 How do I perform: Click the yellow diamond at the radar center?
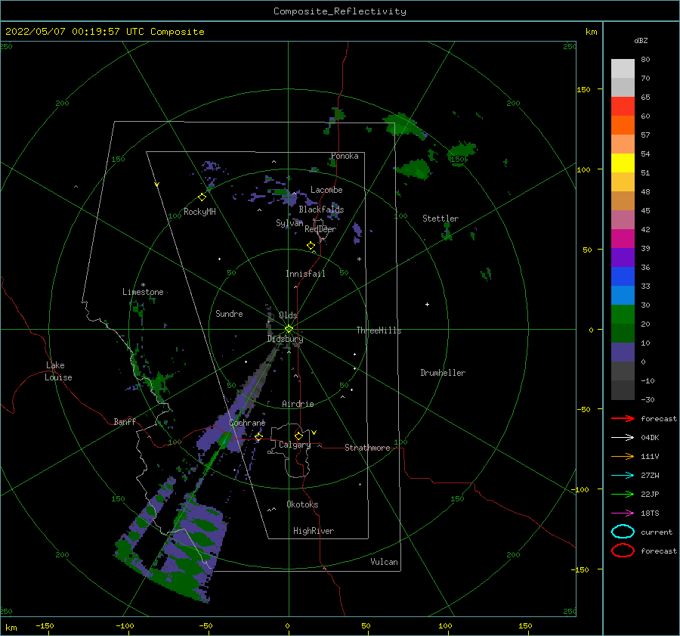(289, 329)
